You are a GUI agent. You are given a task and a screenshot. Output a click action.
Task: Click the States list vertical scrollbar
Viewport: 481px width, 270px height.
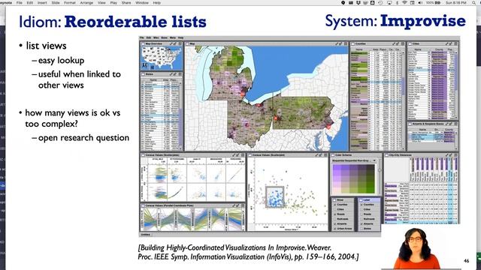pyautogui.click(x=180, y=115)
